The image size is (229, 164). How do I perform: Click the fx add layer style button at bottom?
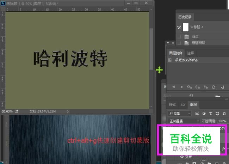click(x=187, y=163)
